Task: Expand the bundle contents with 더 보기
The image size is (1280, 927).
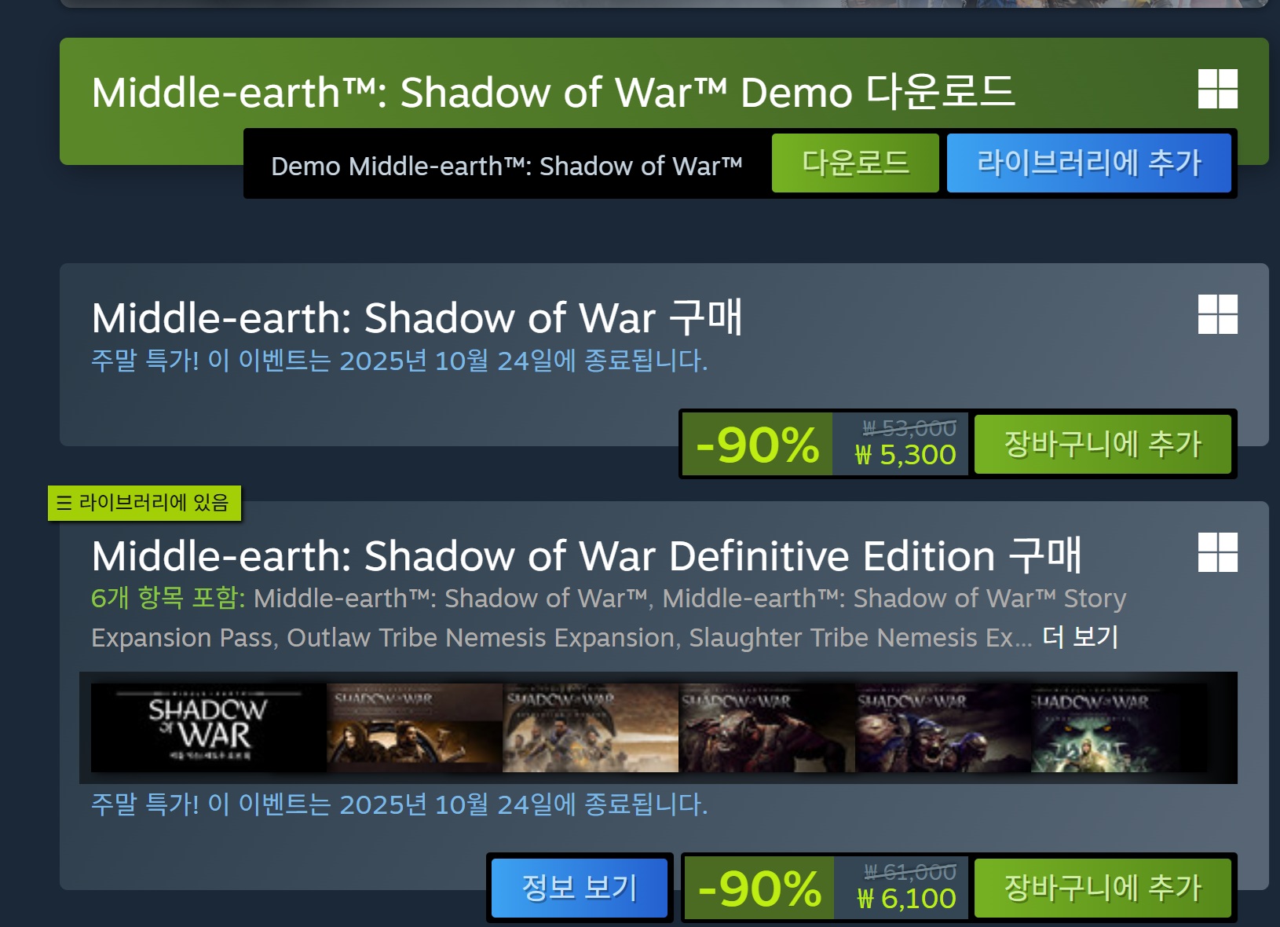Action: tap(1080, 637)
